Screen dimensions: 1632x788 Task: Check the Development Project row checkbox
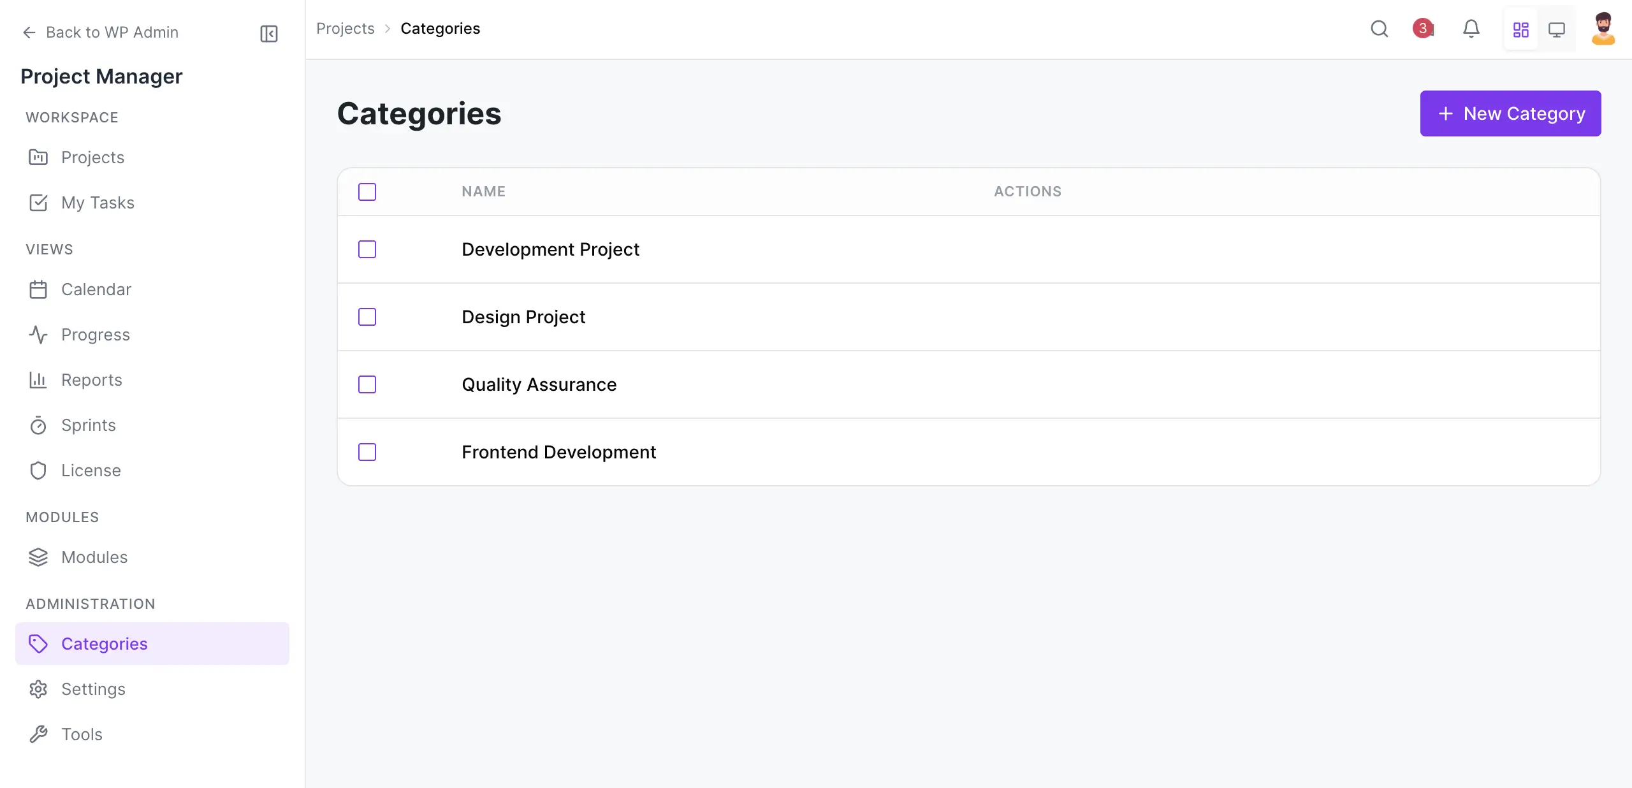point(367,249)
